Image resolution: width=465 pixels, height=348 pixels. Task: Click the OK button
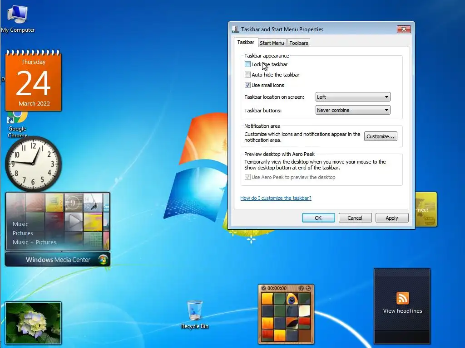(x=318, y=218)
